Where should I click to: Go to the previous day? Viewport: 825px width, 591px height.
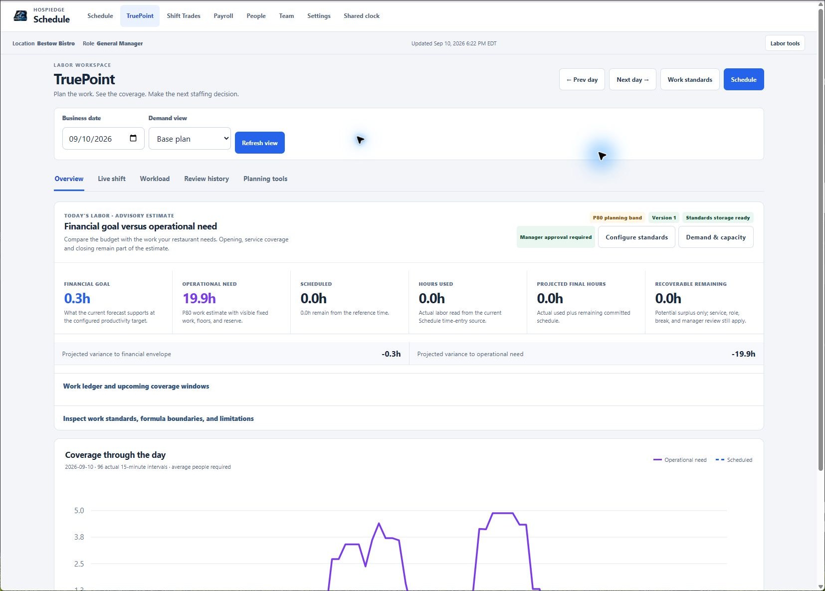[582, 79]
